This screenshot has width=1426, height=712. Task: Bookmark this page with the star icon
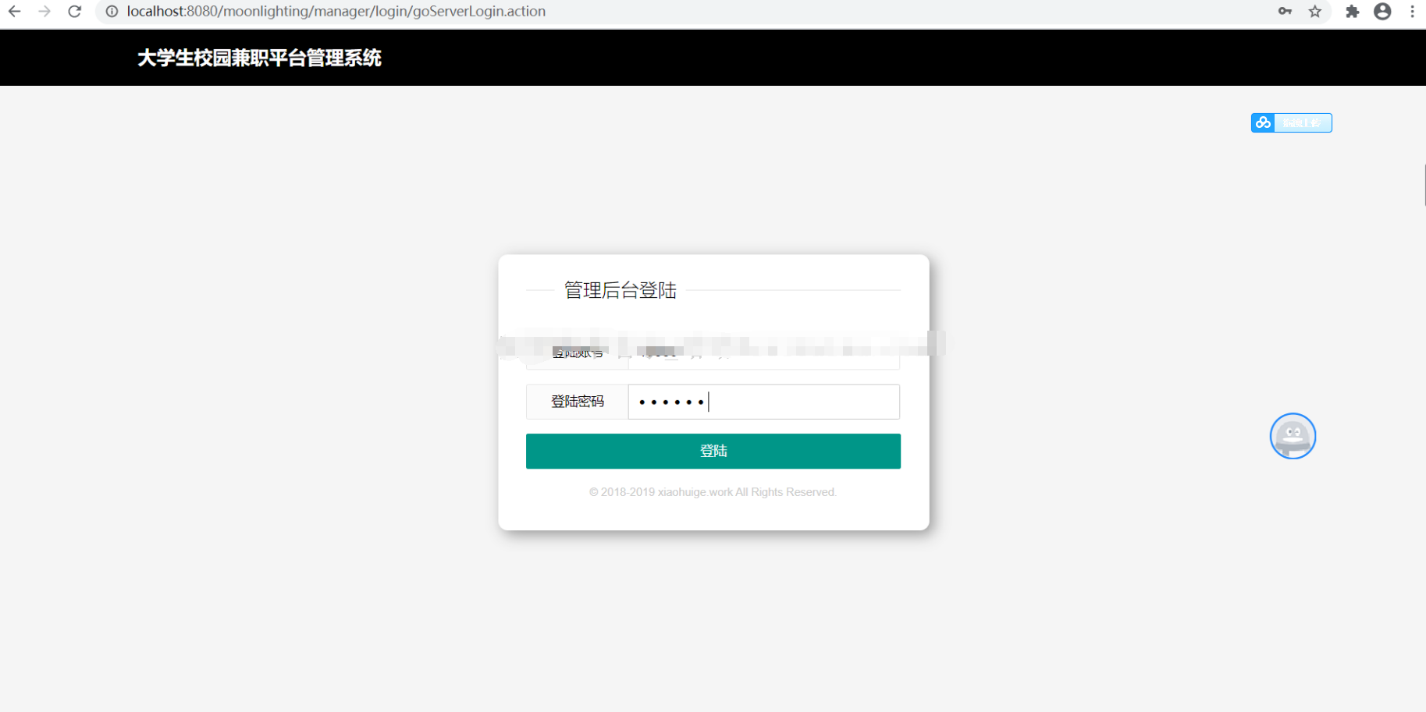[x=1315, y=11]
